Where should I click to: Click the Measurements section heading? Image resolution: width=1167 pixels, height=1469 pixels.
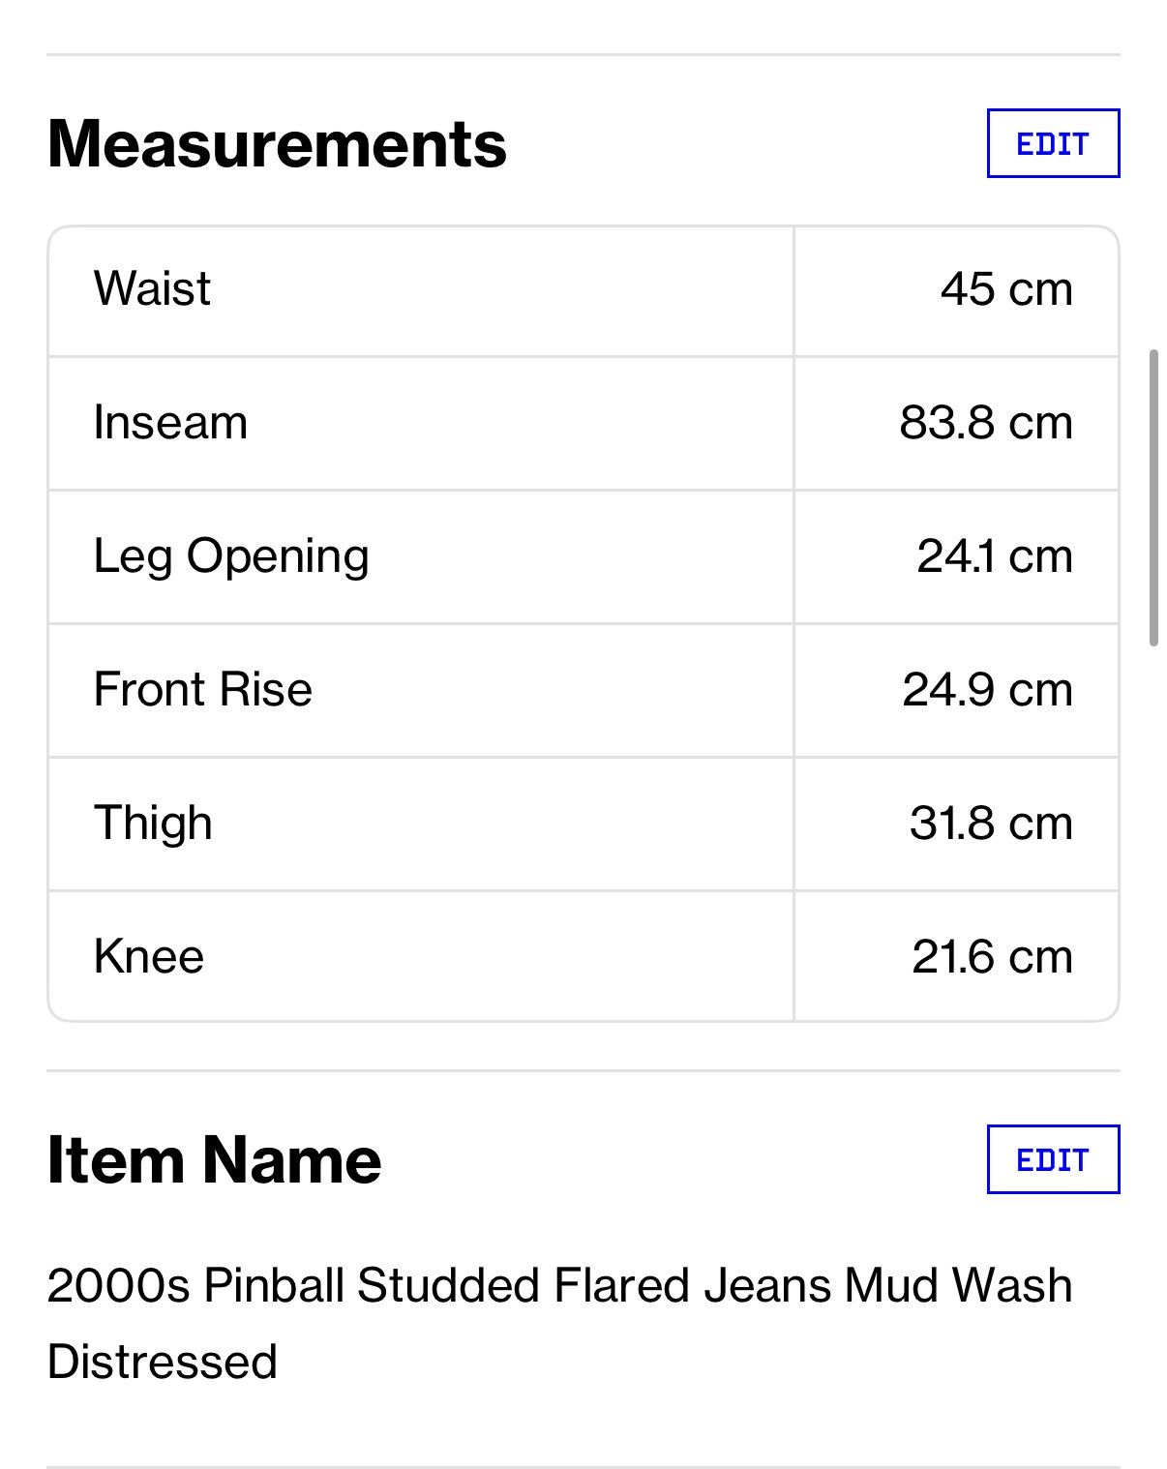point(277,144)
